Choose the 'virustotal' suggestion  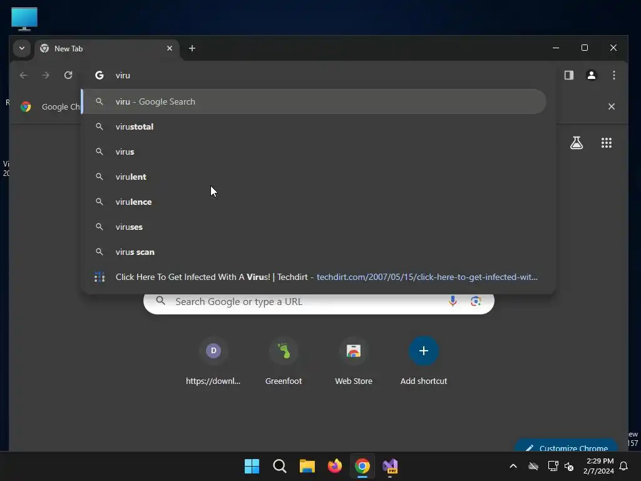coord(314,127)
